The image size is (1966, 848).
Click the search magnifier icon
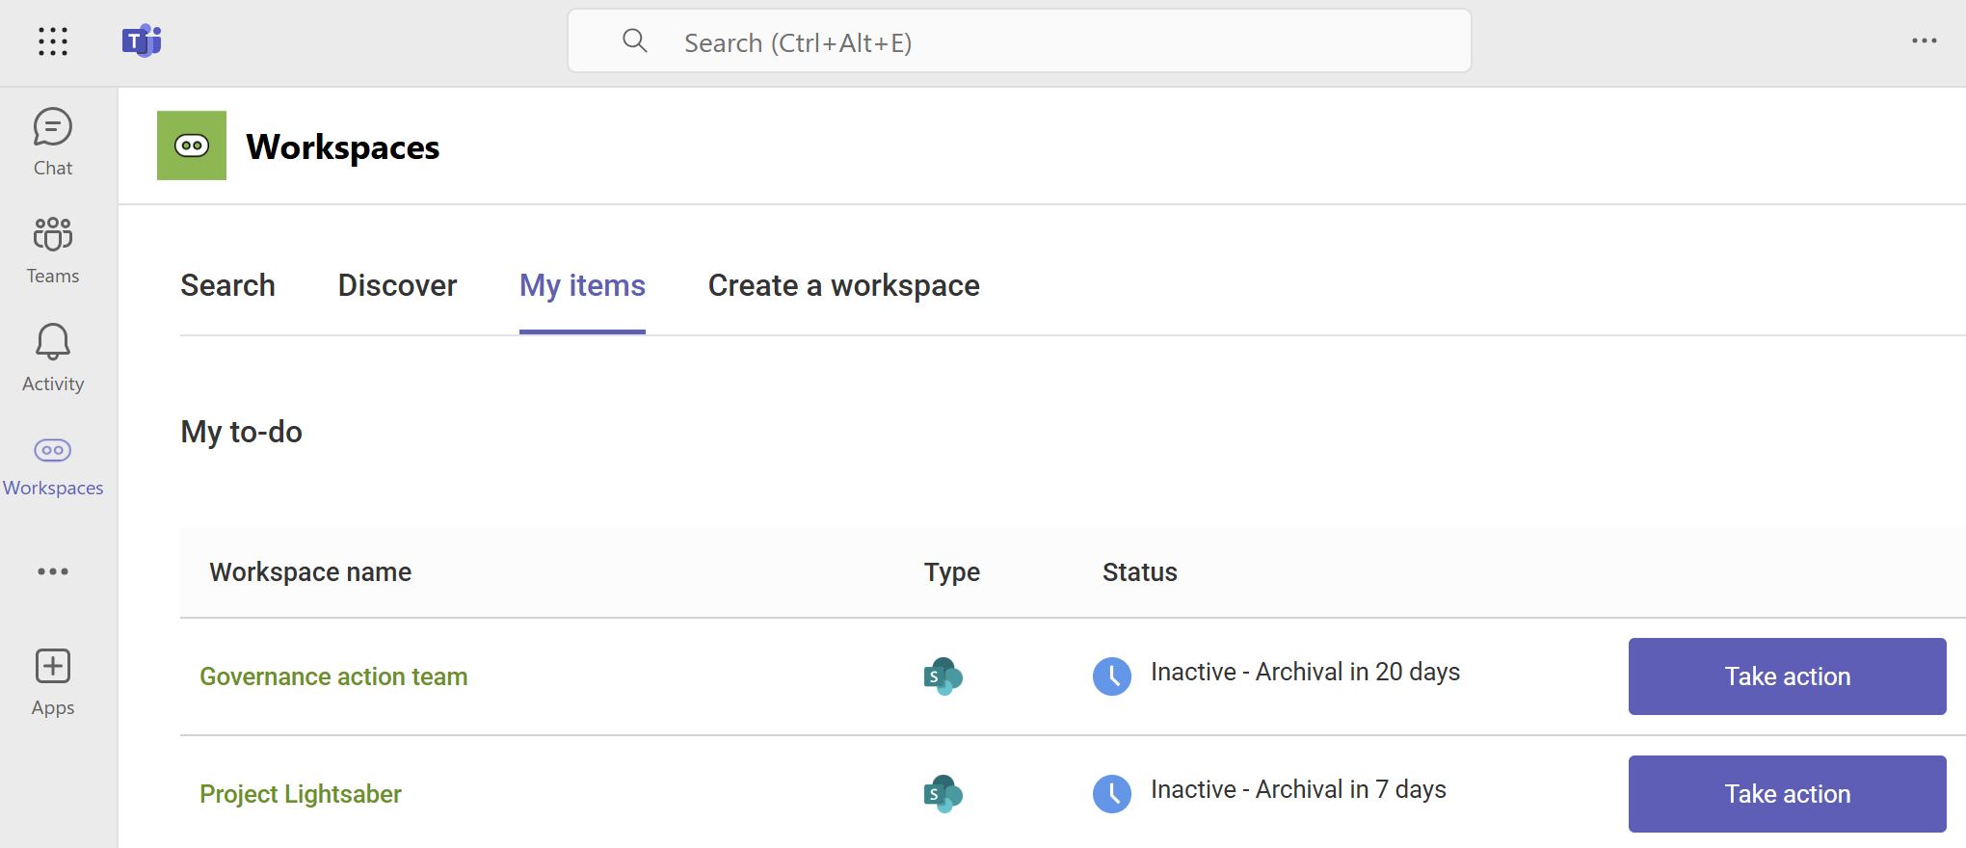click(x=634, y=40)
